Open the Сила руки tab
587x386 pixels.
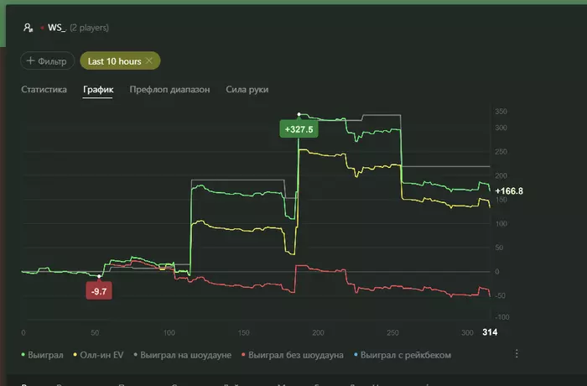[247, 90]
